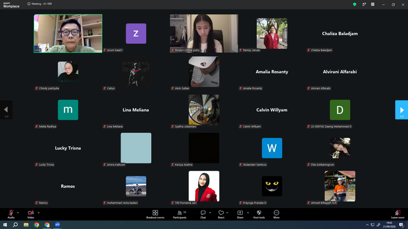
Task: Click the green D avatar of Daeng Muhammad
Action: tap(340, 110)
